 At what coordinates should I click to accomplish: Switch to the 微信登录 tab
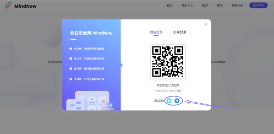[156, 32]
